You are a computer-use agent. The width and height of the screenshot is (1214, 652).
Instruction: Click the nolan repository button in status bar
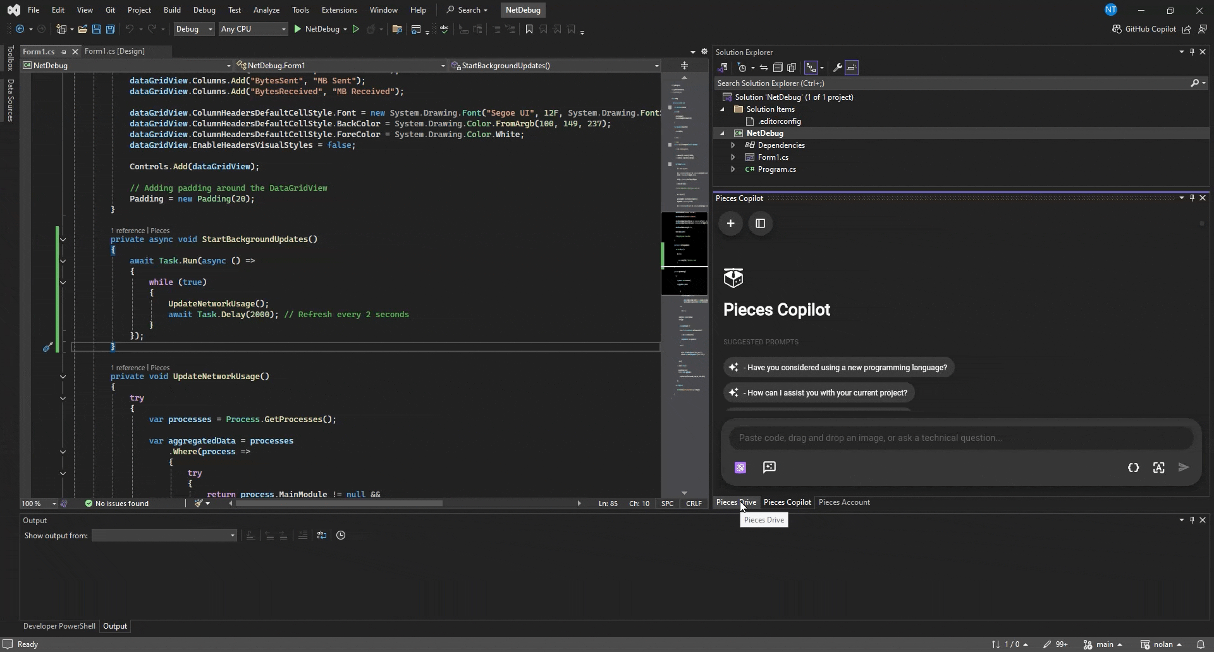tap(1161, 644)
